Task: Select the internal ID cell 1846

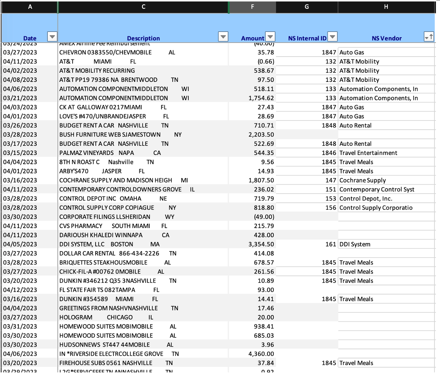Action: click(x=307, y=153)
